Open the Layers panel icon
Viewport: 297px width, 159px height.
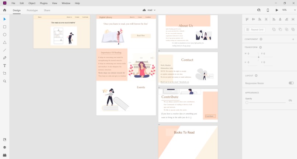[5, 148]
